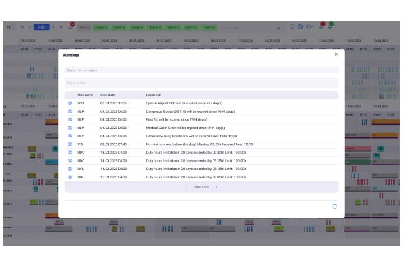Select the No minimum rest before duty comment
403x267 pixels.
click(x=200, y=144)
